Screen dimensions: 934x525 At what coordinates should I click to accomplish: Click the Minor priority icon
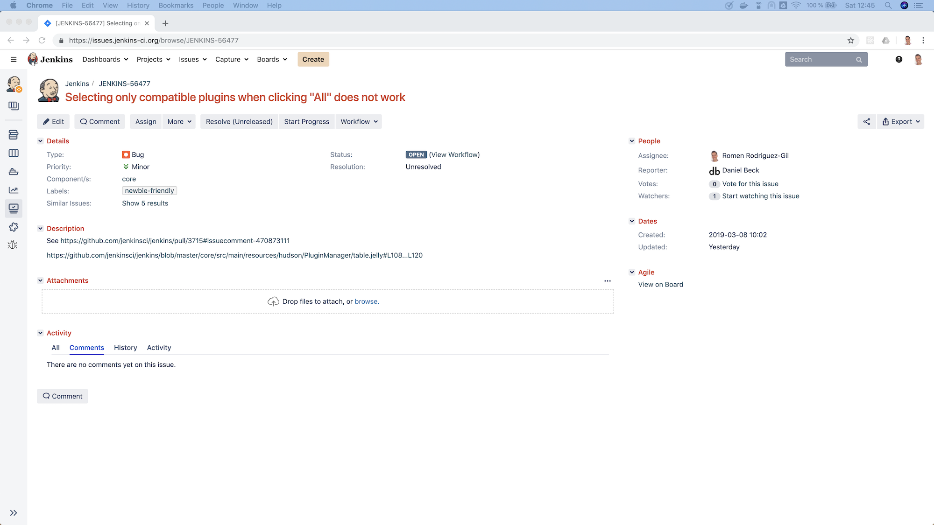(x=126, y=167)
